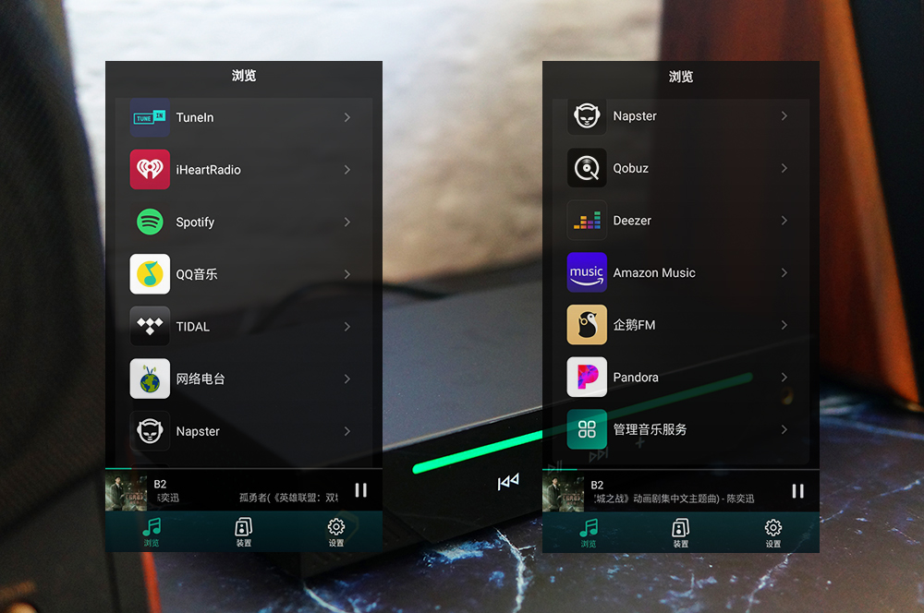Open the Napster icon in right panel
This screenshot has width=924, height=613.
click(x=587, y=116)
